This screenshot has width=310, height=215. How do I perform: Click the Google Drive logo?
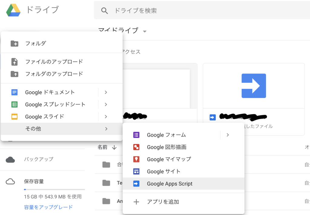coord(13,10)
